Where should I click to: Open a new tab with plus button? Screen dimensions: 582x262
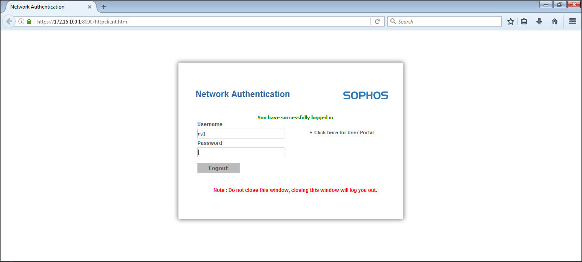click(x=104, y=7)
